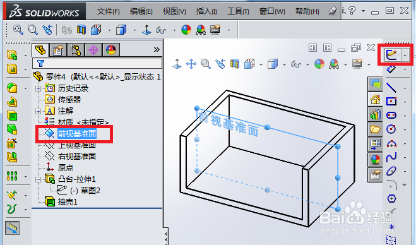This screenshot has width=416, height=245.
Task: Open the Appearances task pane tab
Action: (x=375, y=160)
